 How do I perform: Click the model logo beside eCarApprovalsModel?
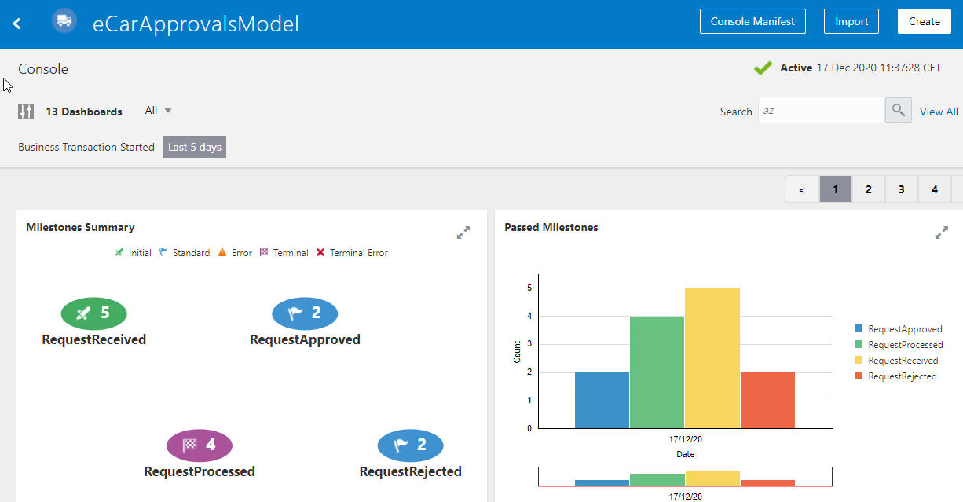tap(64, 20)
